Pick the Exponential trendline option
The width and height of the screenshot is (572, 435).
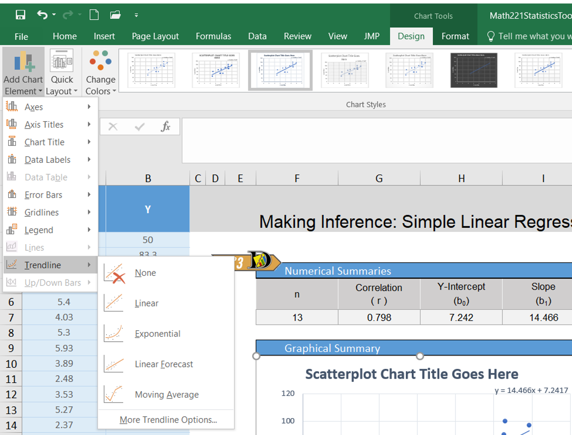[x=157, y=334]
